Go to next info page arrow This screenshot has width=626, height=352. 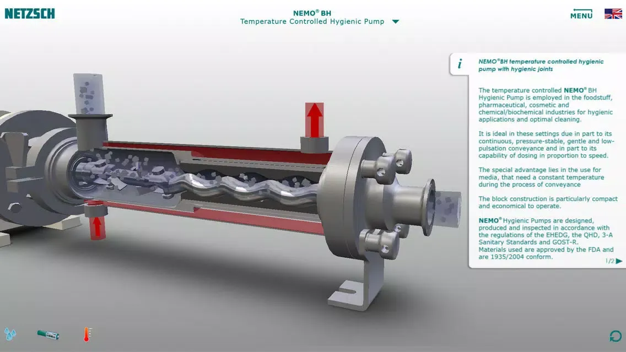(619, 261)
